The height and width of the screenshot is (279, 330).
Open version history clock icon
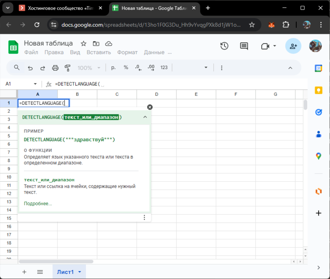[224, 46]
